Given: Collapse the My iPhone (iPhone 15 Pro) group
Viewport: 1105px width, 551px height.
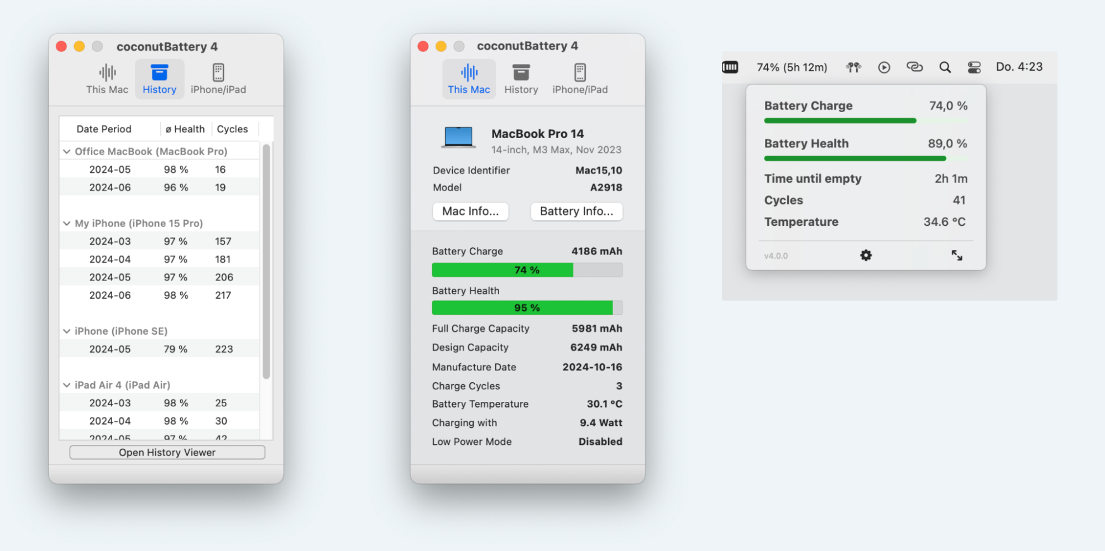Looking at the screenshot, I should pos(67,224).
